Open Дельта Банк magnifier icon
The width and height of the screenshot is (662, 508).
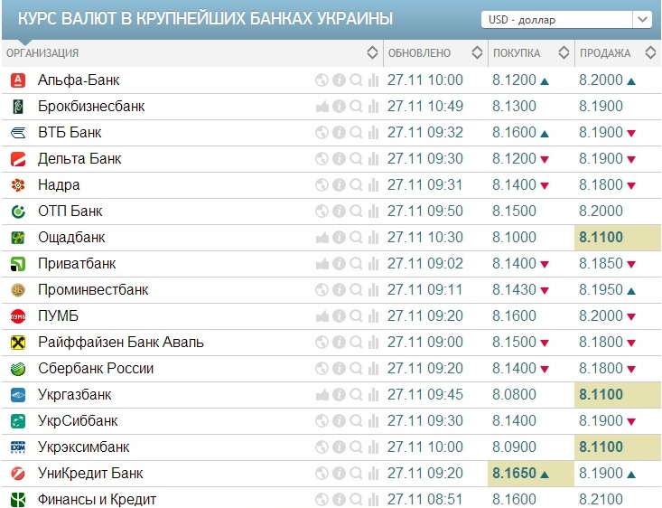pyautogui.click(x=357, y=158)
